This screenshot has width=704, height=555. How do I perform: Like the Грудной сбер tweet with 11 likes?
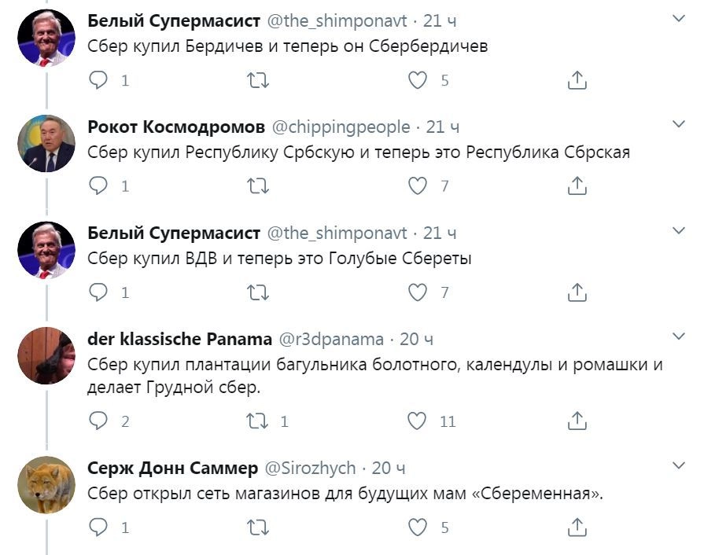pos(418,421)
